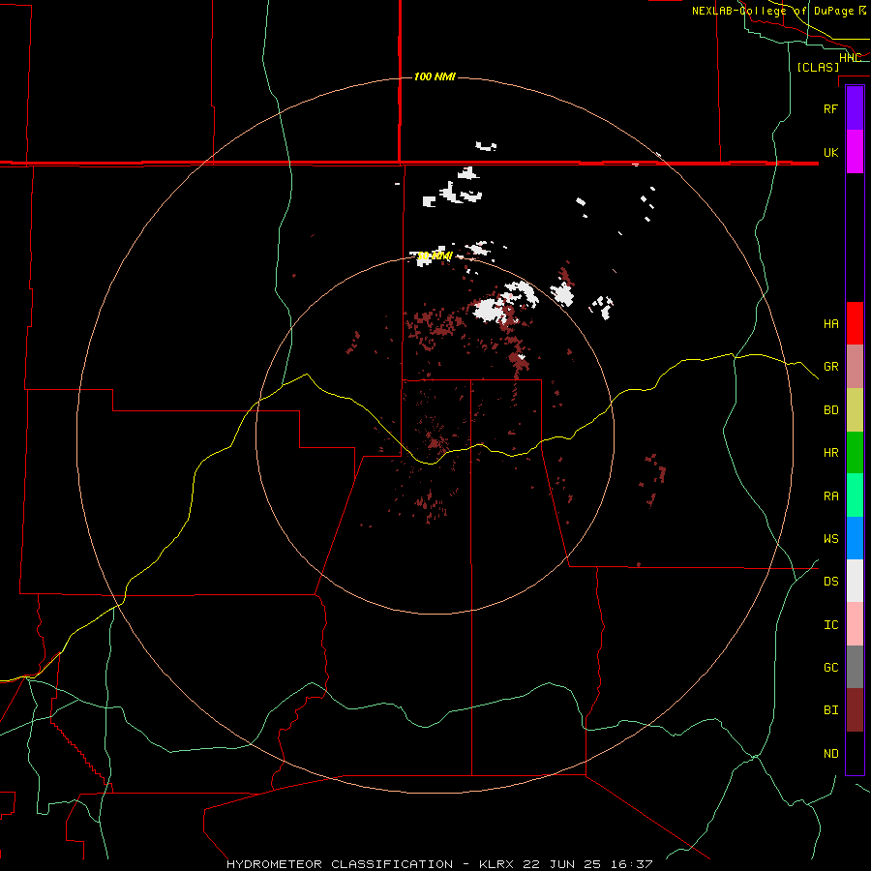Click the DS white legend swatch
Screen dimensions: 871x871
[855, 581]
